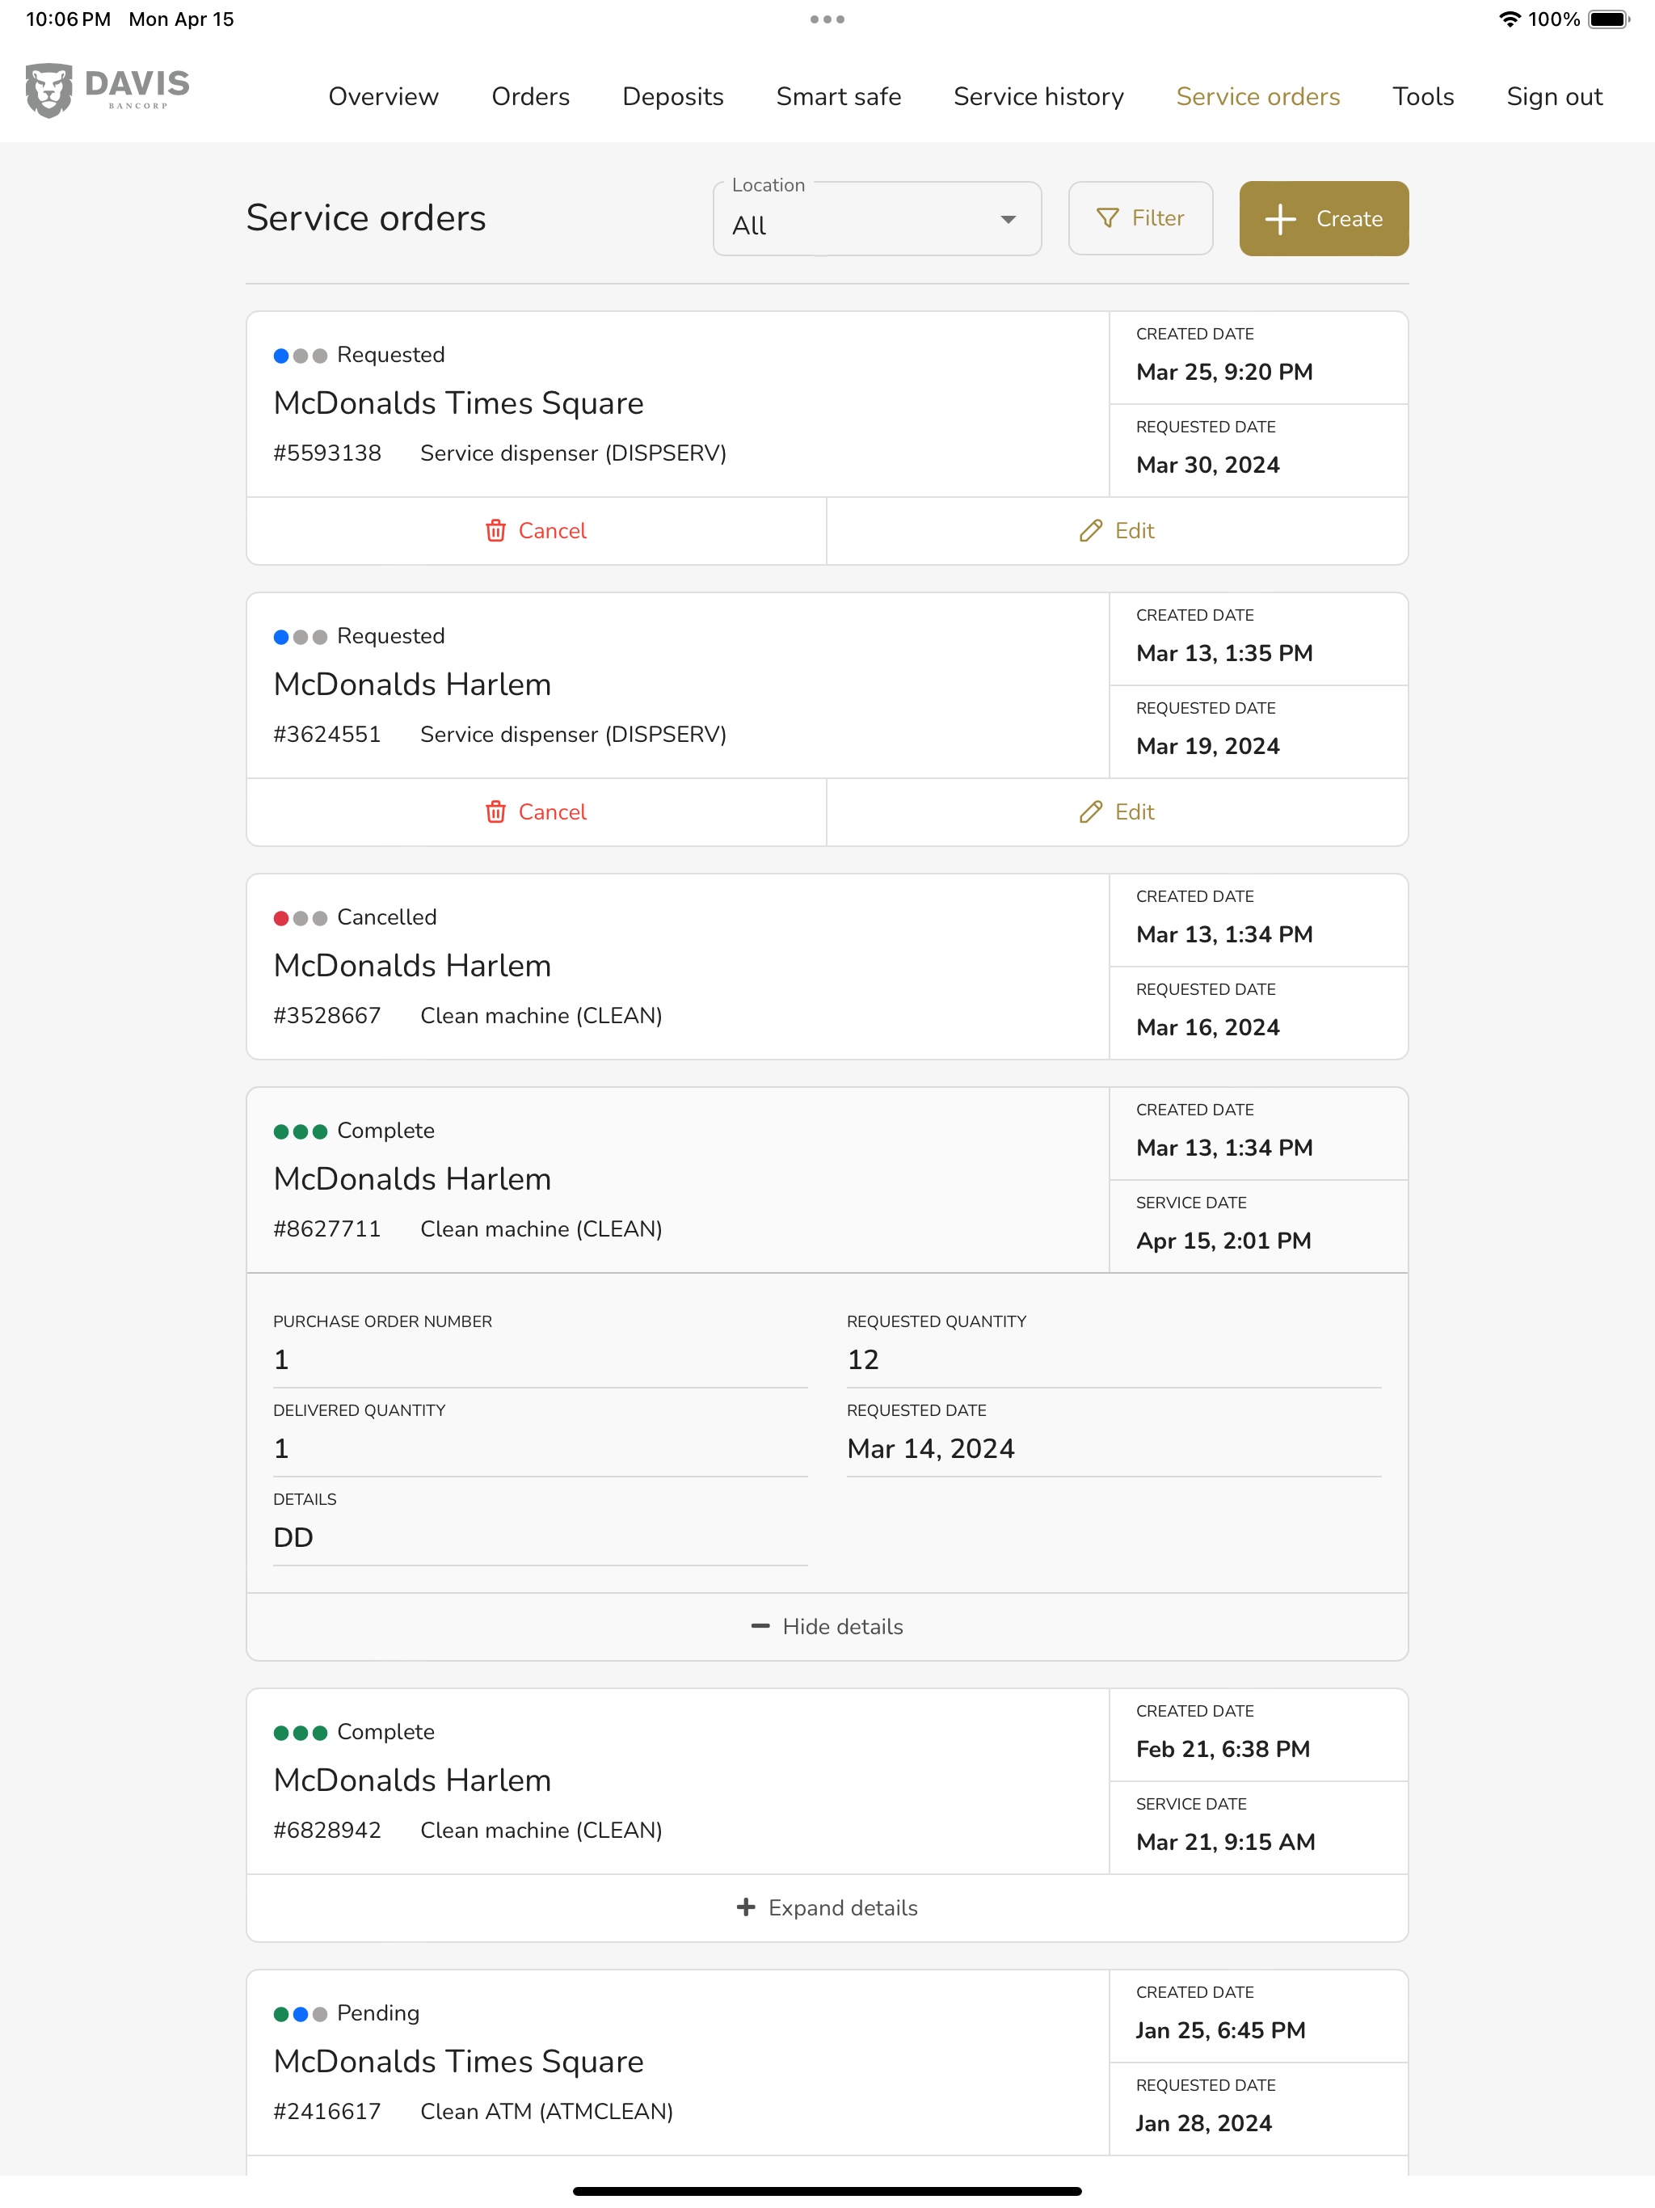Collapse details with Hide details
1655x2208 pixels.
click(827, 1627)
